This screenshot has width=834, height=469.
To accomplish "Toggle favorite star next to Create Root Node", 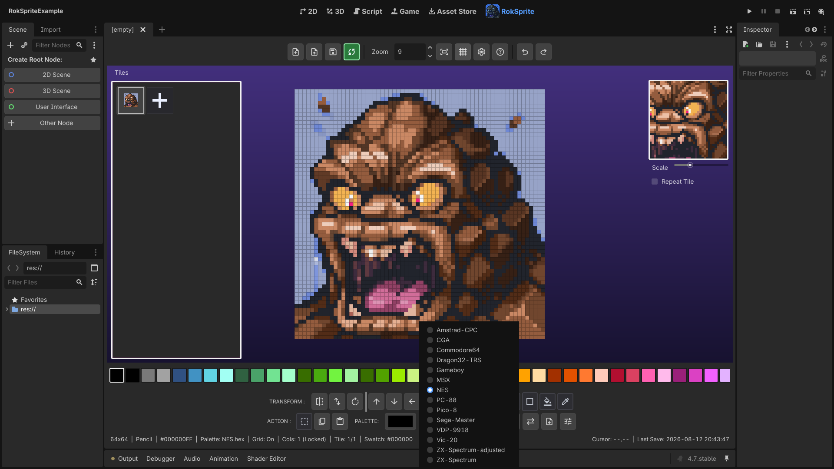I will [x=93, y=60].
